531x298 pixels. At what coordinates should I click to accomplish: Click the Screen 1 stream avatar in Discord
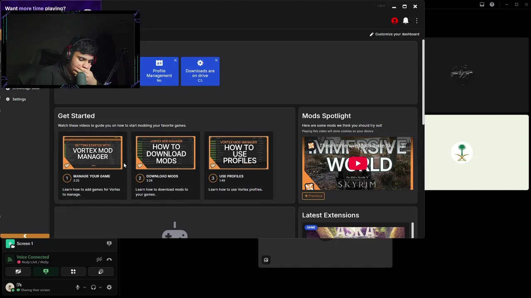click(x=10, y=244)
